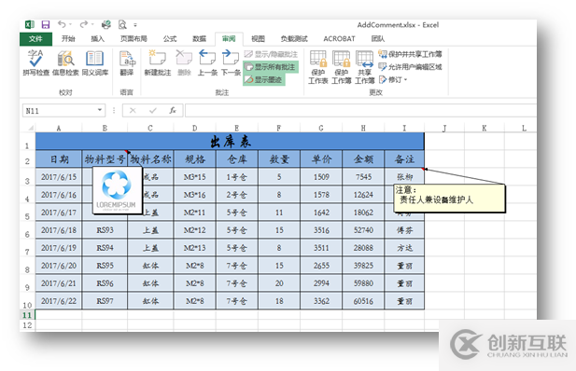
Task: Click 新建批注 new comment
Action: click(158, 62)
